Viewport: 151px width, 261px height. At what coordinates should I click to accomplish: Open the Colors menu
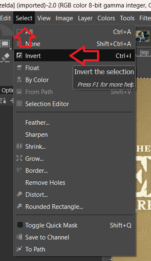(106, 18)
